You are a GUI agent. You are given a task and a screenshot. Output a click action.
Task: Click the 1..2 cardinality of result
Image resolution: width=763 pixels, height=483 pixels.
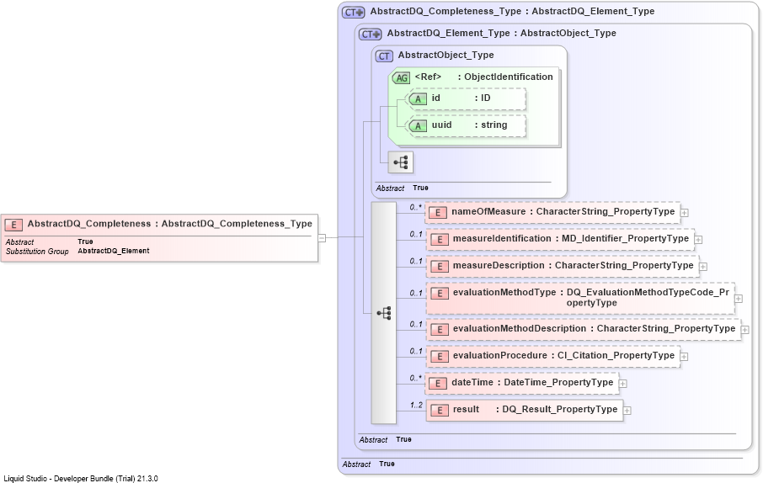[416, 405]
